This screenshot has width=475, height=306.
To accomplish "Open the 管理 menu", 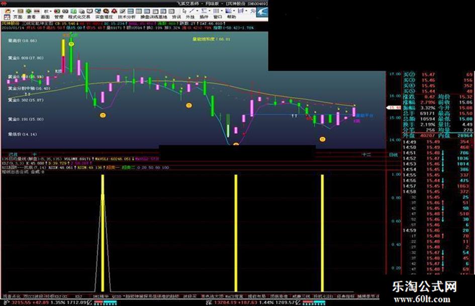I will click(x=59, y=17).
